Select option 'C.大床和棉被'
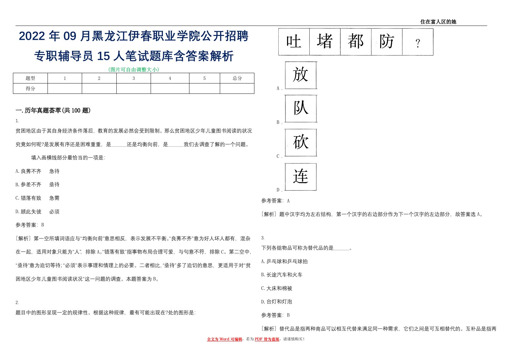Viewport: 513px width, 363px height. pyautogui.click(x=277, y=288)
